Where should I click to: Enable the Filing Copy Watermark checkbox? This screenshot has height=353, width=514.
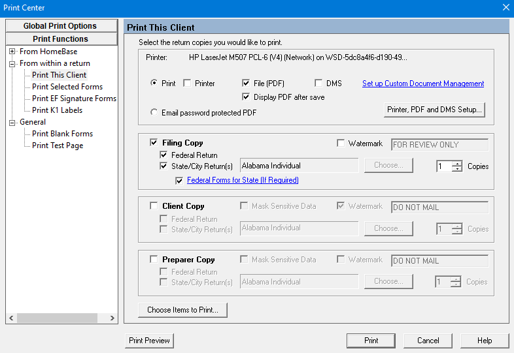(x=341, y=144)
